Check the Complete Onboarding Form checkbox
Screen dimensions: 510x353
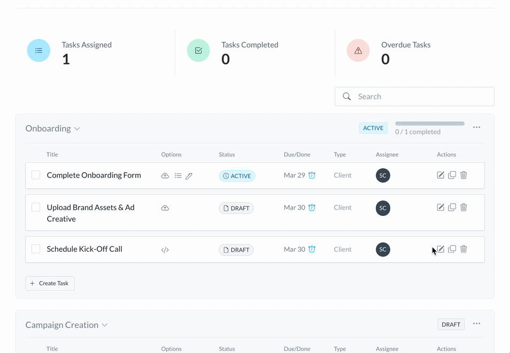36,175
